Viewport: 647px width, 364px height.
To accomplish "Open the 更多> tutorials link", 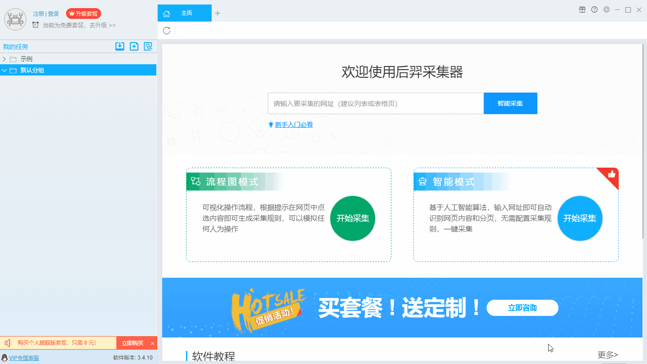I will 608,355.
